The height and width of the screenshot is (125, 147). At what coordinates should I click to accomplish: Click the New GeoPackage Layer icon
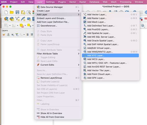(x=12, y=19)
